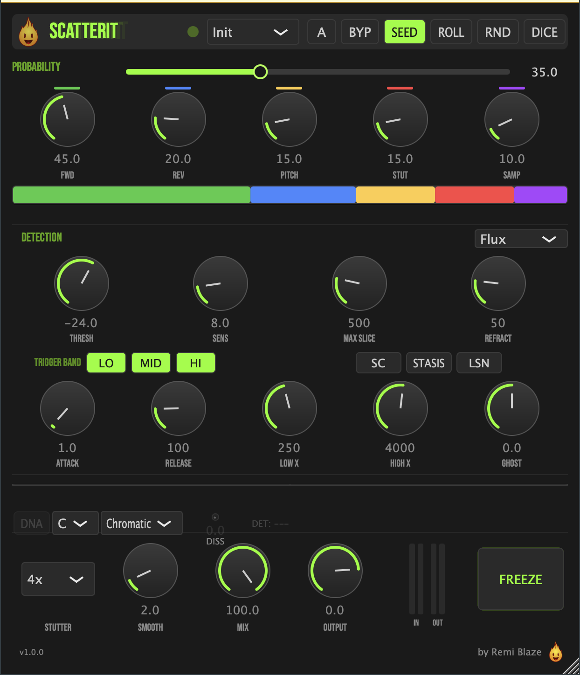Click the by Remi Blaze credit text
The width and height of the screenshot is (580, 675).
[510, 652]
